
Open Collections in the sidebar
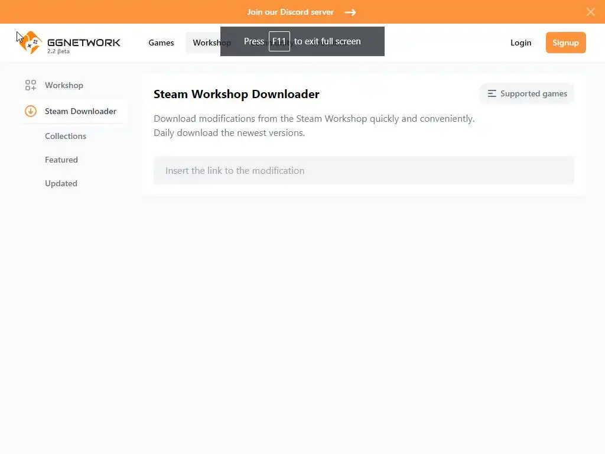pyautogui.click(x=65, y=136)
